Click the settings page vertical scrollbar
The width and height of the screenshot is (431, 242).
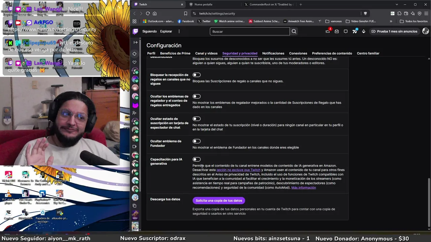[x=429, y=202]
